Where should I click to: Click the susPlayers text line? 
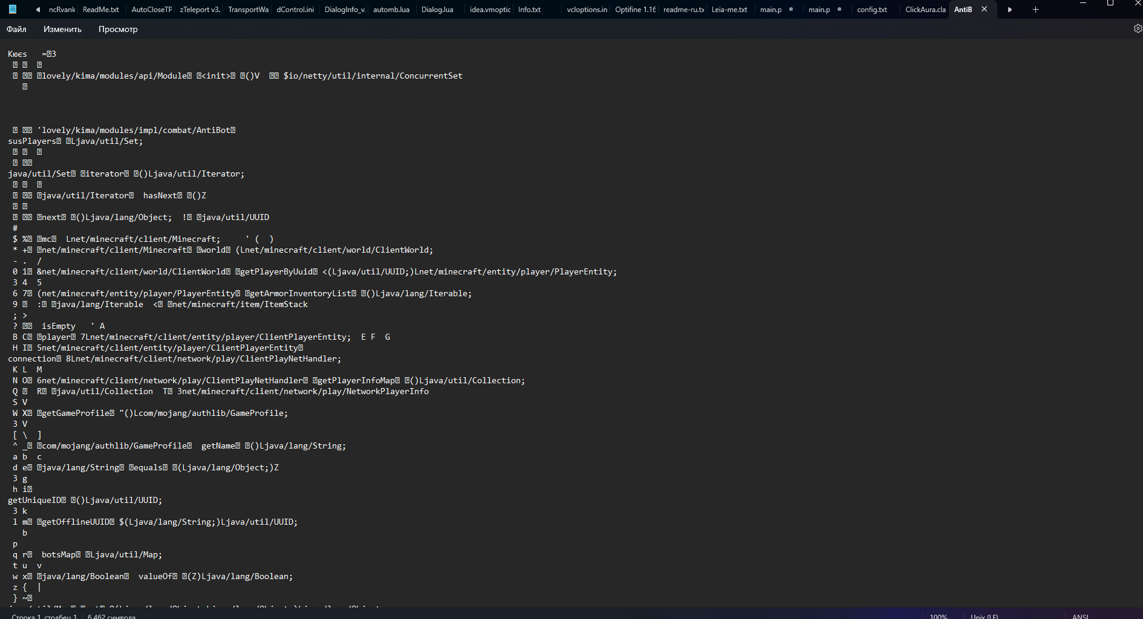pos(76,141)
